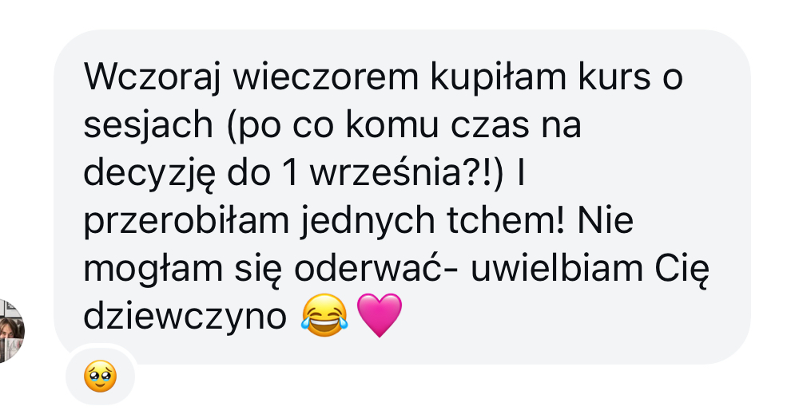The image size is (795, 418).
Task: Click the pleading face reaction emoji
Action: point(101,377)
